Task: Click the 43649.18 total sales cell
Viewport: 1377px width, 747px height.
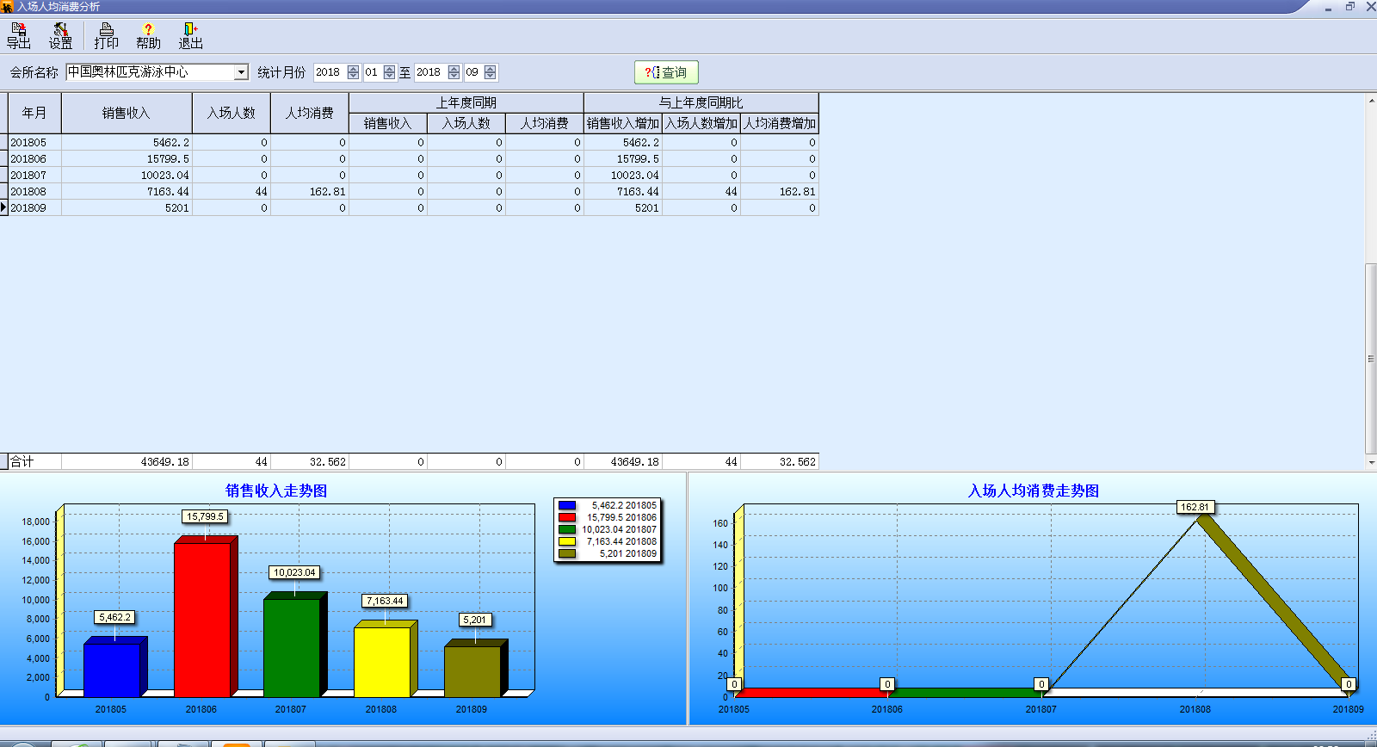Action: (x=127, y=462)
